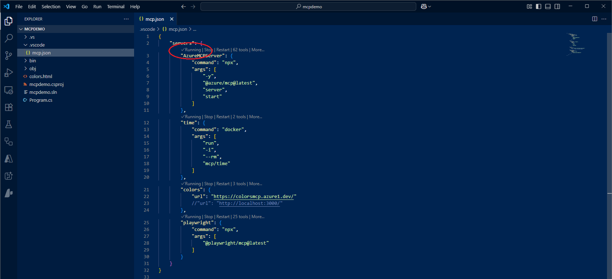The width and height of the screenshot is (612, 279).
Task: Toggle the Primary Side Bar layout button
Action: click(x=539, y=6)
